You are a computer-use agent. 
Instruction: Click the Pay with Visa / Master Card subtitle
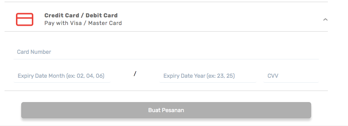pyautogui.click(x=83, y=23)
